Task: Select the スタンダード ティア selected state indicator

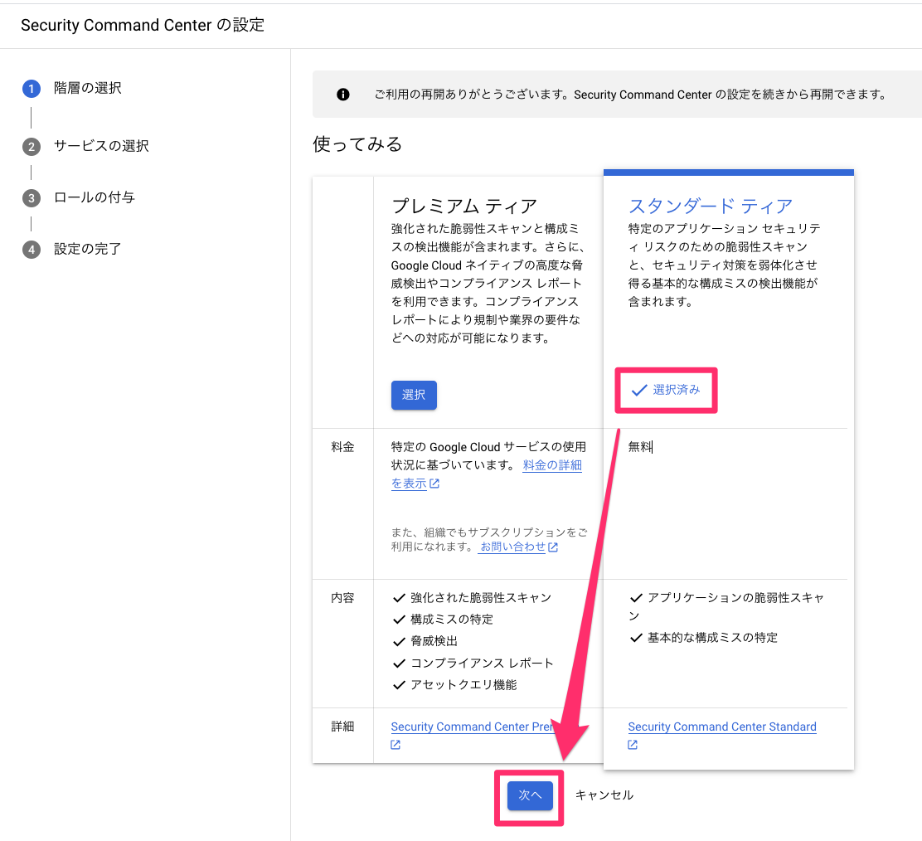Action: pos(666,390)
